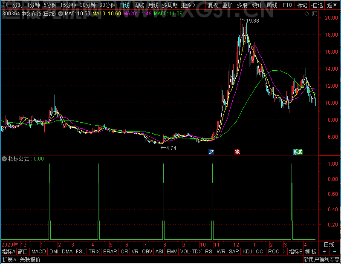Collapse the 指标公式 indicator arrow icon
This screenshot has height=264, width=341.
point(4,159)
